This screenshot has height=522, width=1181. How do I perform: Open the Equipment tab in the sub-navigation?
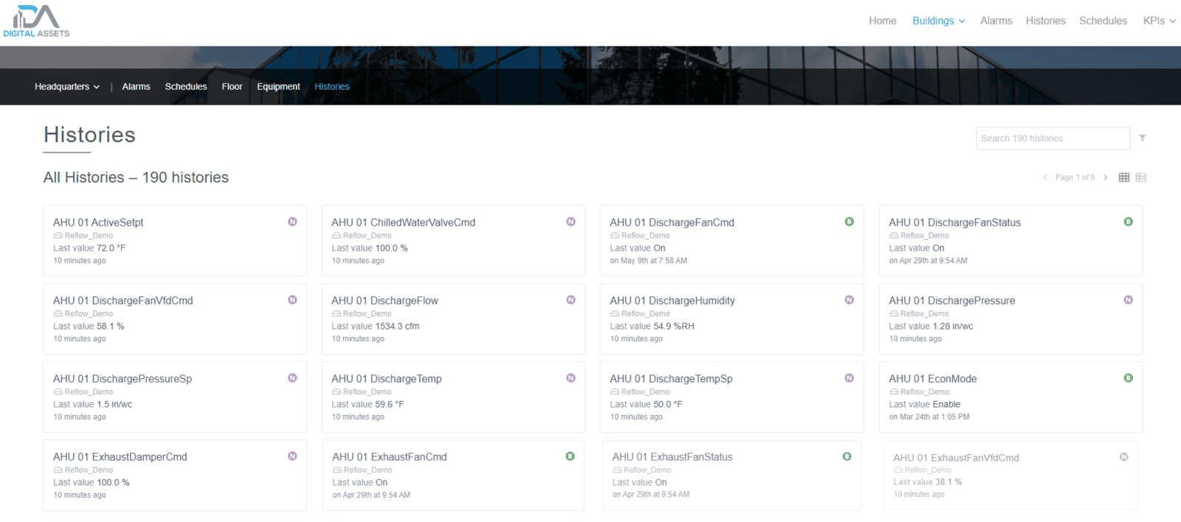click(278, 87)
